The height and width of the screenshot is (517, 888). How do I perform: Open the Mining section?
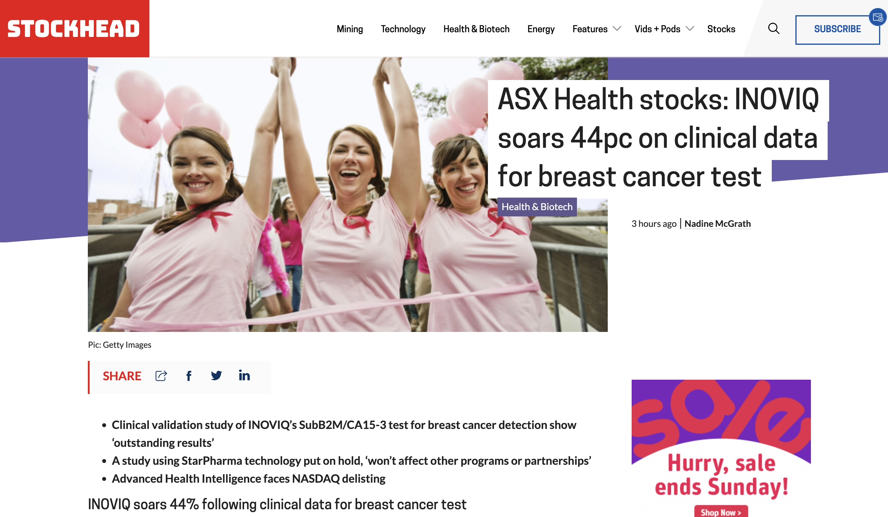pyautogui.click(x=350, y=29)
